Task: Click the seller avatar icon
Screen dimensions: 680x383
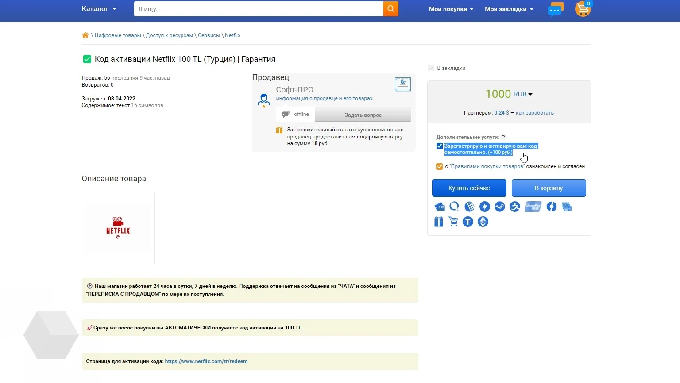Action: coord(264,100)
